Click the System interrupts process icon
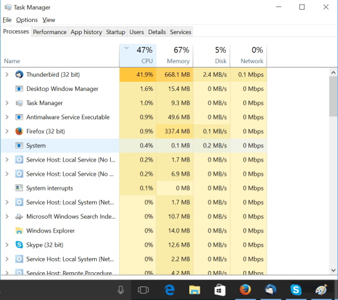The height and width of the screenshot is (300, 338). point(19,188)
